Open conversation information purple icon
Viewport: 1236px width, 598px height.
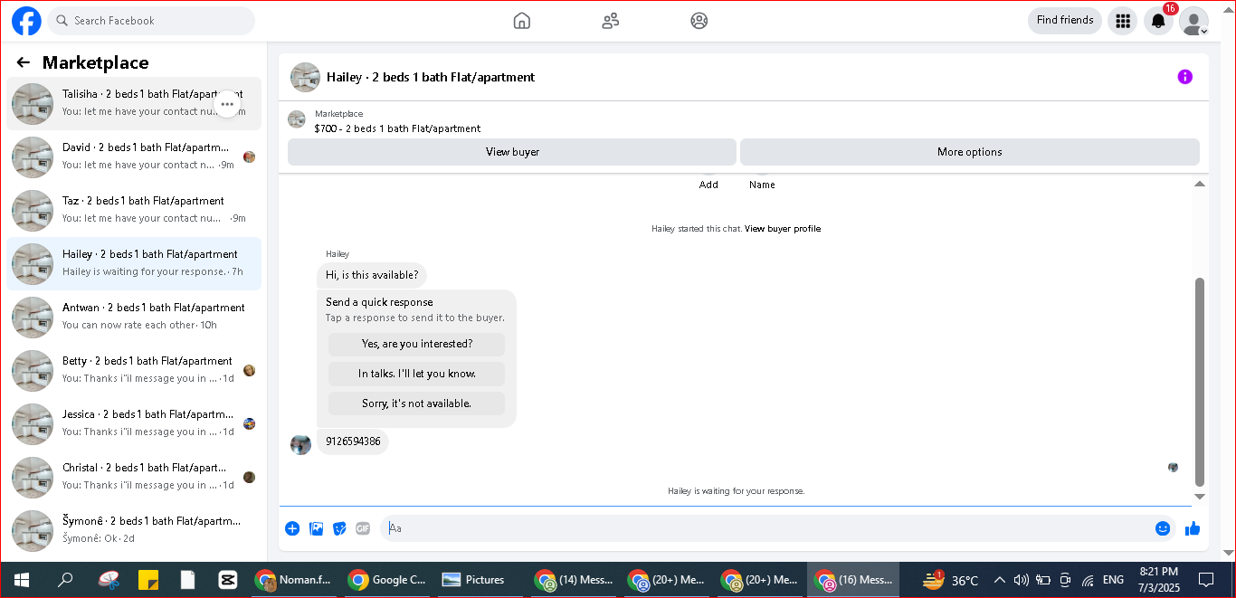tap(1185, 77)
